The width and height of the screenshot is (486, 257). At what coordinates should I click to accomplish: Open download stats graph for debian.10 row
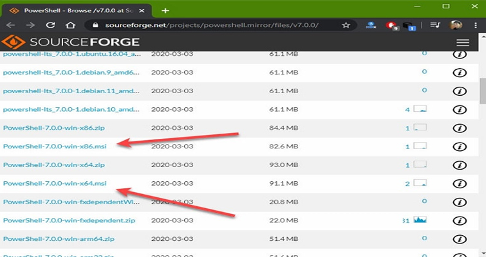coord(420,109)
